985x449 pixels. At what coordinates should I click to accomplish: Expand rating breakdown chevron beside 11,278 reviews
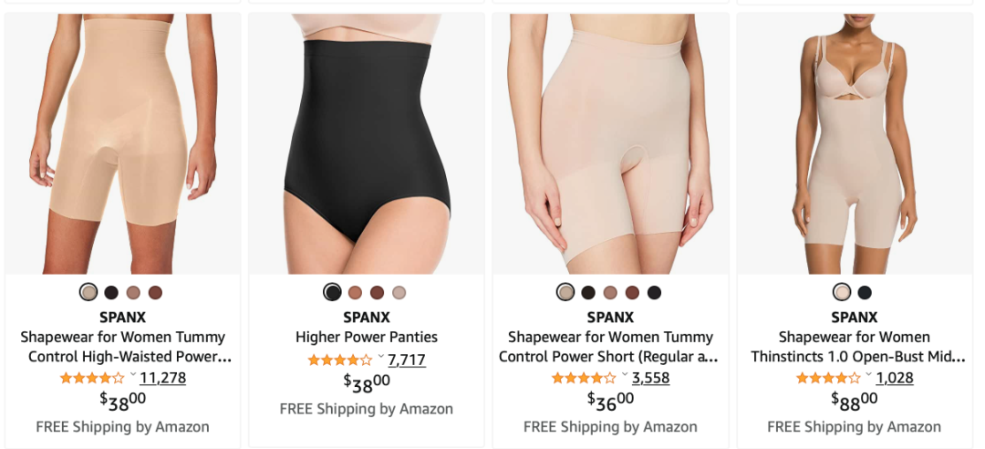[x=132, y=375]
